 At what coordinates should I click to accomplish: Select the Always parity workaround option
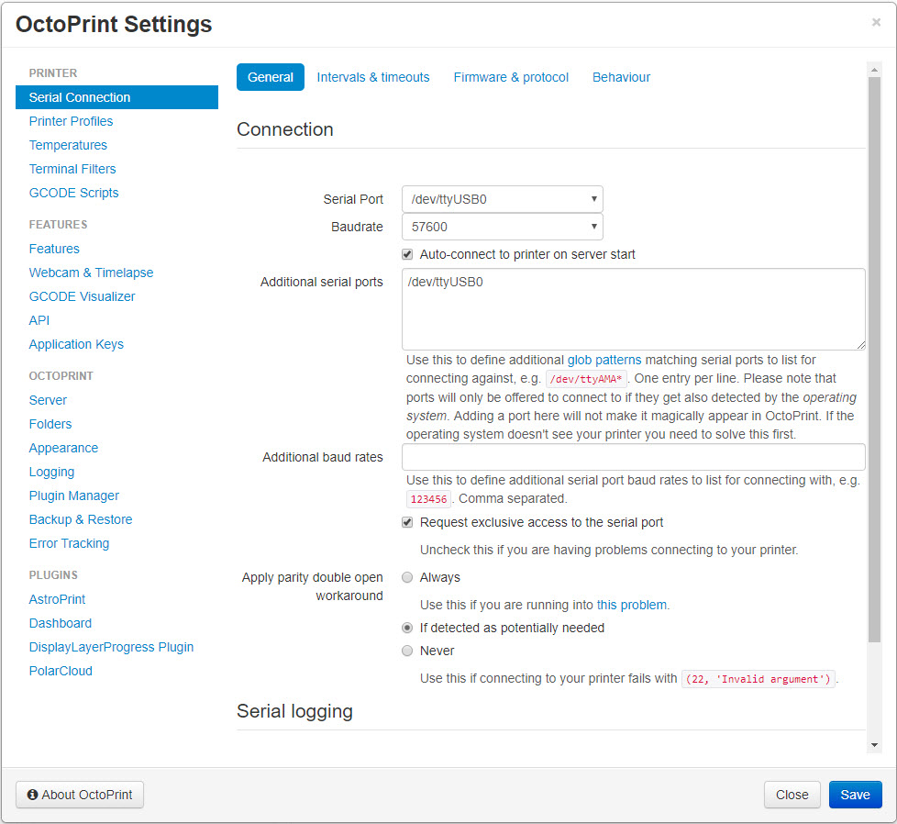coord(407,577)
